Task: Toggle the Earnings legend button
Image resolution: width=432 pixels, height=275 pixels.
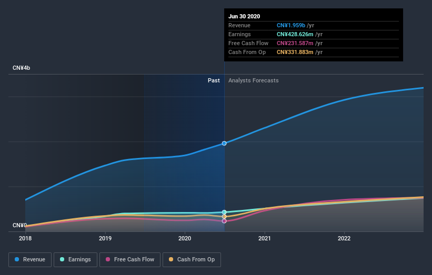Action: click(75, 260)
